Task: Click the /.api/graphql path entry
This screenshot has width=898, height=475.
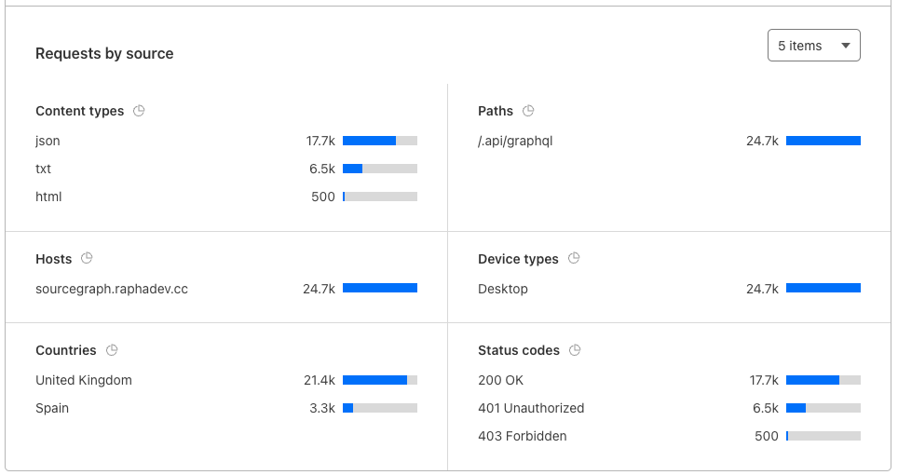Action: tap(516, 141)
